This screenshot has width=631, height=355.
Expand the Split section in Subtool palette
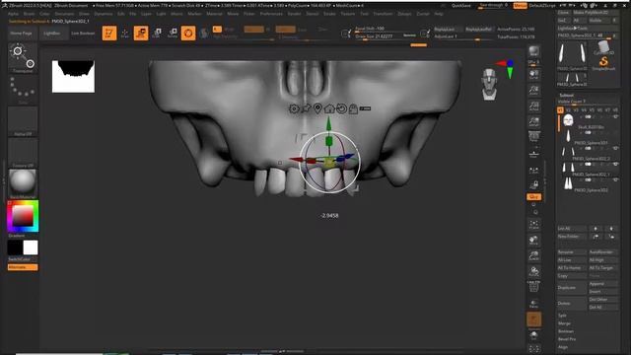click(562, 316)
